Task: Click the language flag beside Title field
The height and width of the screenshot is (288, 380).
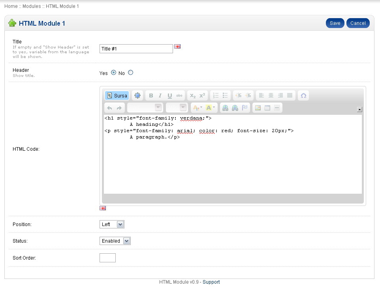Action: [177, 47]
